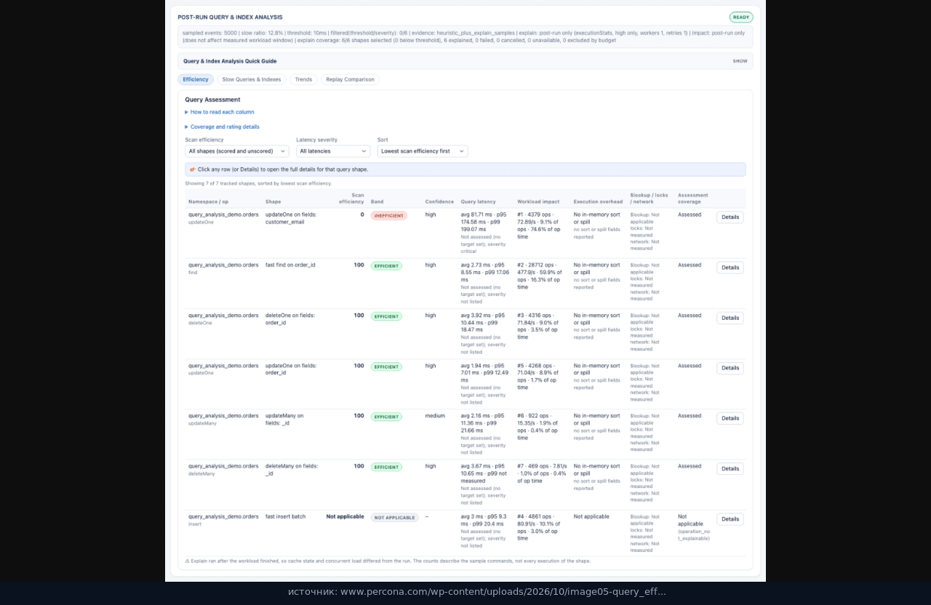Select 'deleteMany on fields: _id' shape cell
This screenshot has height=605, width=931.
click(292, 470)
